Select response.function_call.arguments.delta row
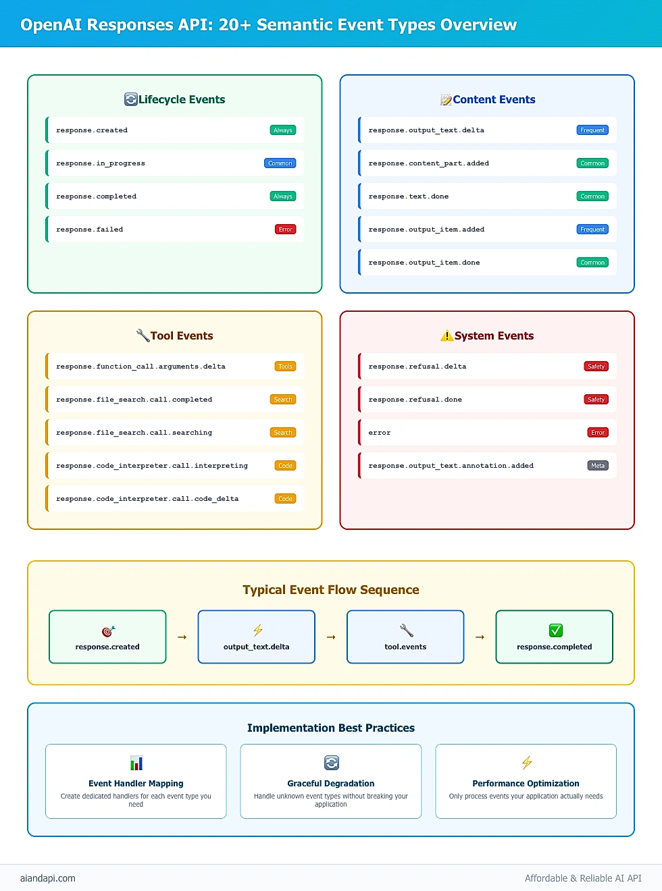The image size is (662, 891). pyautogui.click(x=175, y=367)
